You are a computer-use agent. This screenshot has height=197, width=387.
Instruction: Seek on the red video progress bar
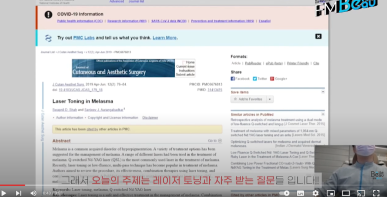13,185
